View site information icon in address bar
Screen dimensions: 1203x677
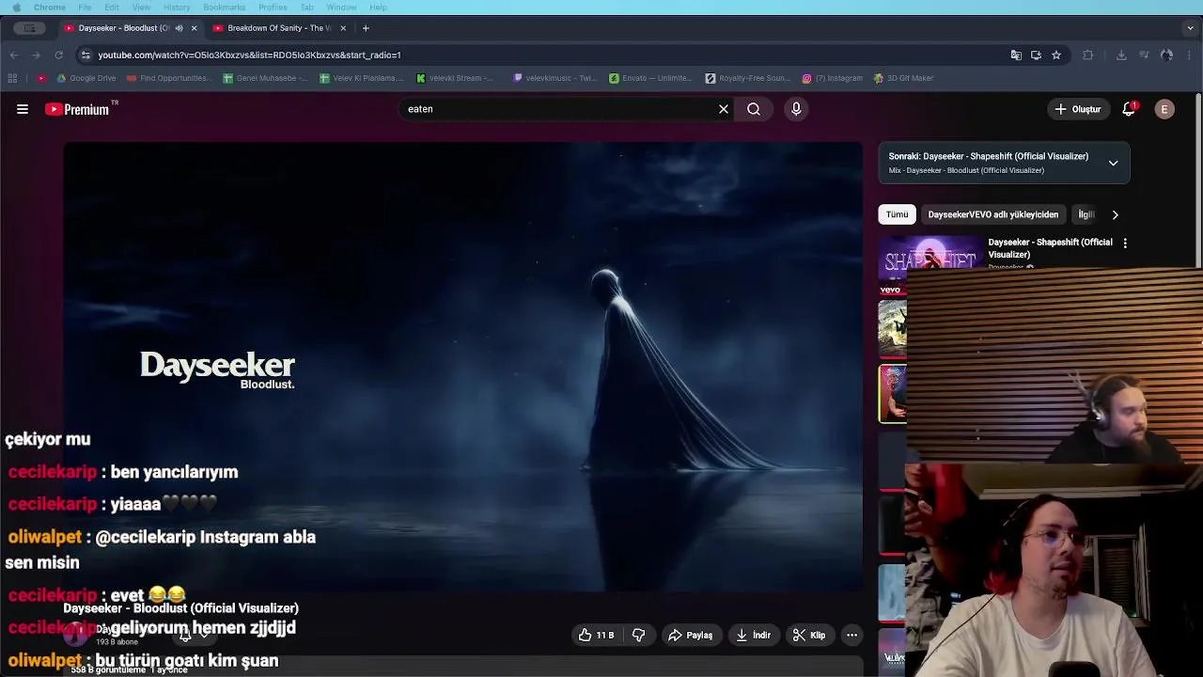(x=86, y=55)
